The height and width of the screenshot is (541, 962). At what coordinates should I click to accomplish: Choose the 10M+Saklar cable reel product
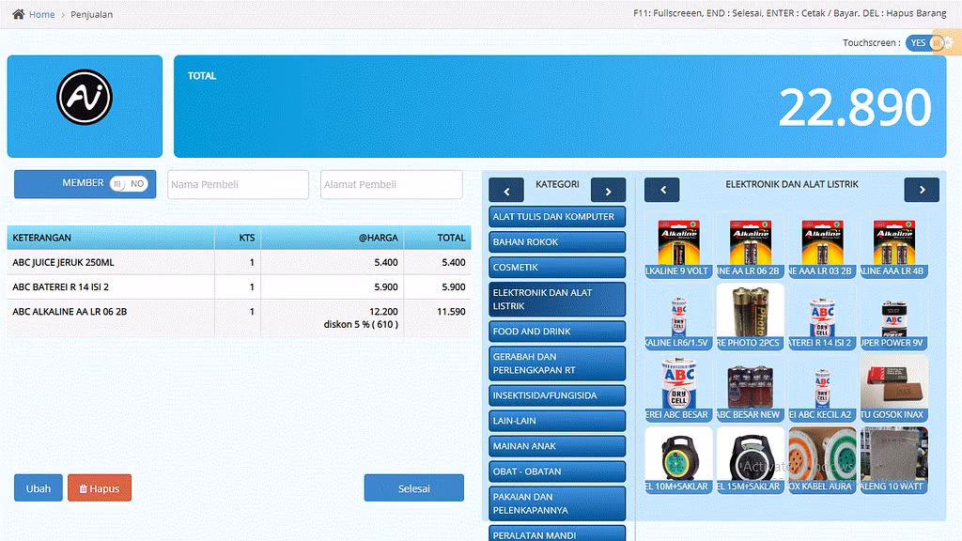[x=678, y=460]
